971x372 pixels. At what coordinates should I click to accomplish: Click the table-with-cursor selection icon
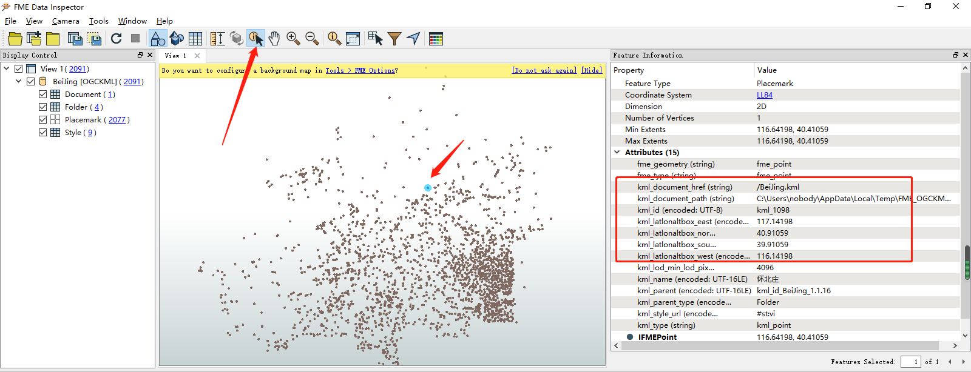coord(375,39)
